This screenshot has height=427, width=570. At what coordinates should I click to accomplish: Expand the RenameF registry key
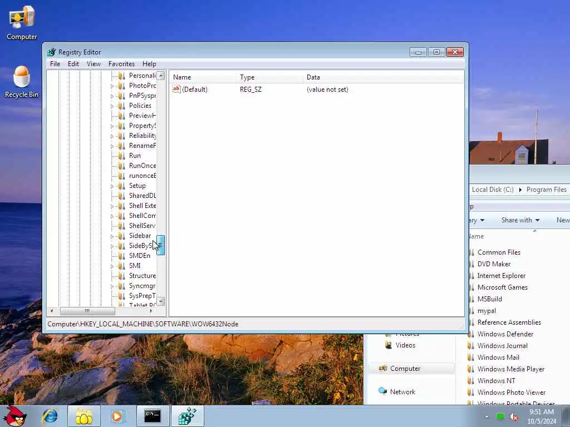(112, 146)
